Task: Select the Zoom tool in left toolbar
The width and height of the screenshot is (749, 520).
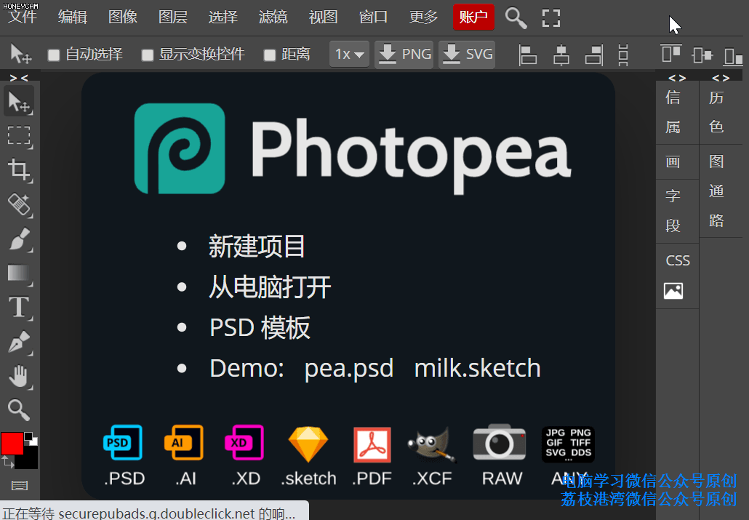Action: tap(19, 410)
